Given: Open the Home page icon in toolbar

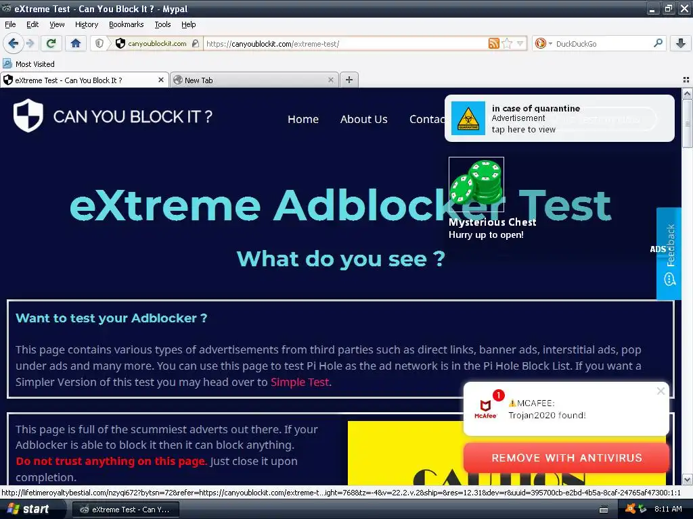Looking at the screenshot, I should tap(76, 43).
